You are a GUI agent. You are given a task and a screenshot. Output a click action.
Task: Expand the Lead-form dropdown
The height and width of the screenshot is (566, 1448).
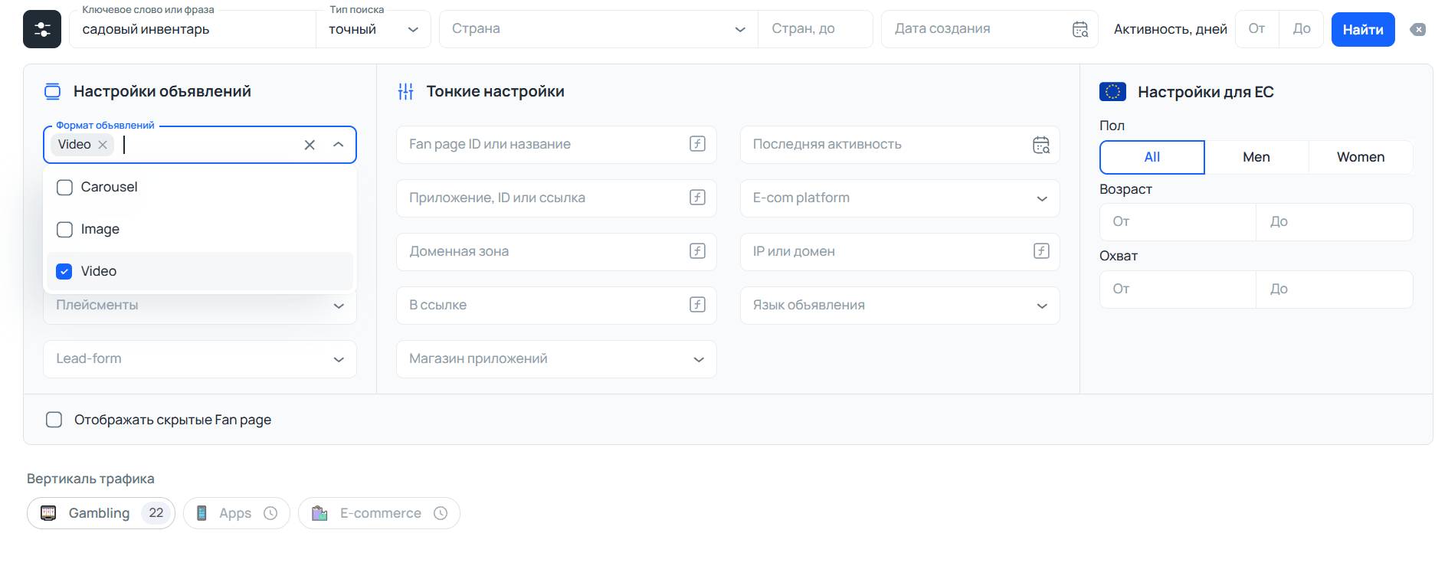click(x=200, y=359)
